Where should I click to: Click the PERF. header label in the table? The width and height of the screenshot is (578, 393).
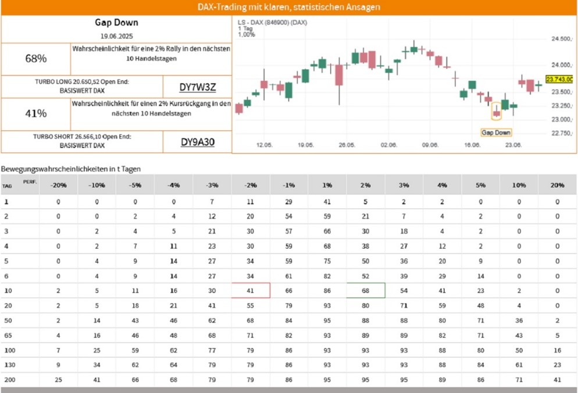tap(30, 182)
